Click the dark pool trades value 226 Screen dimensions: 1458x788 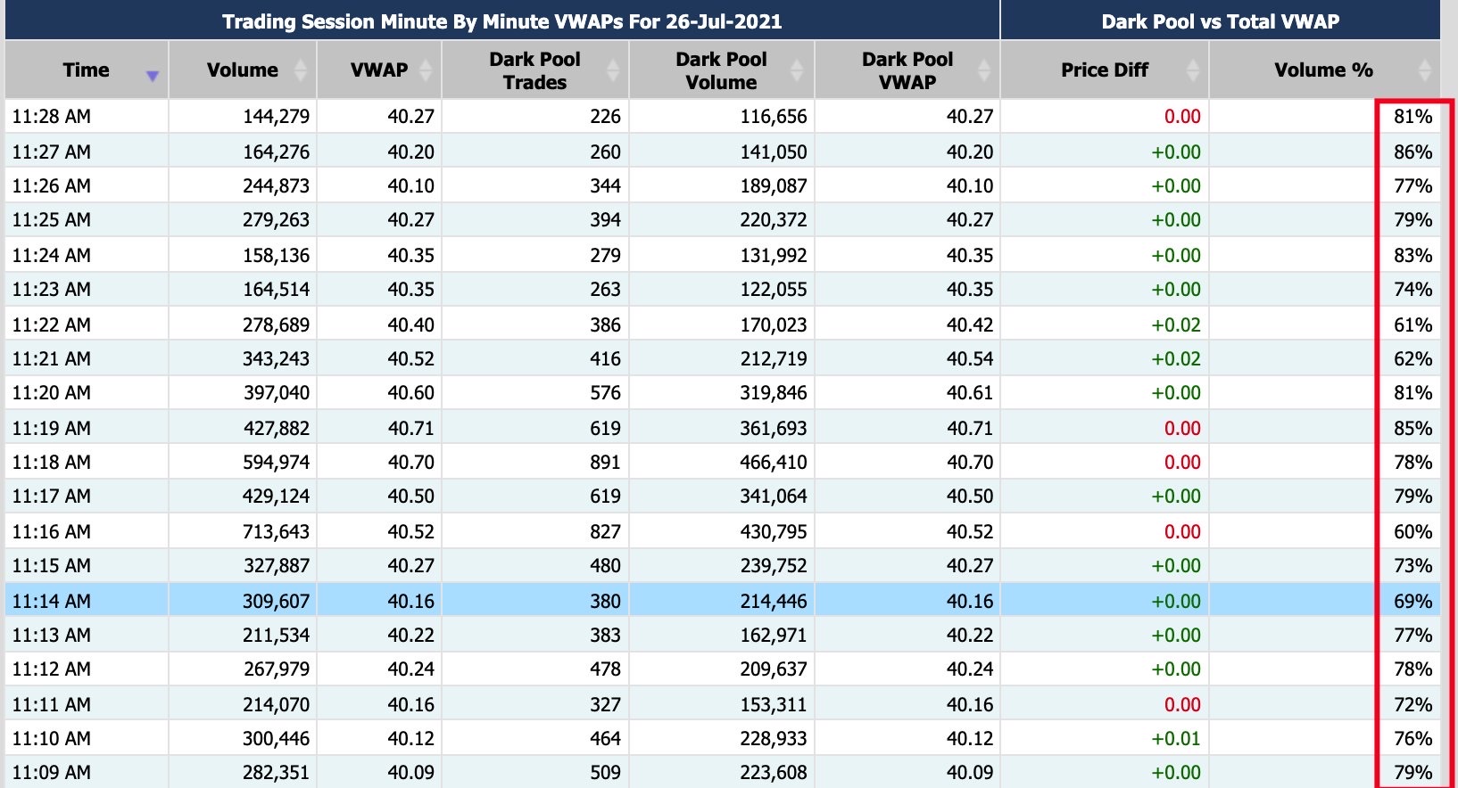coord(605,116)
